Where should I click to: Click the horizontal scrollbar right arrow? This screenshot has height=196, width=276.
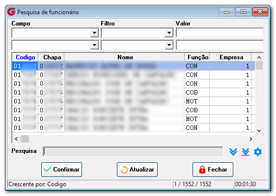tap(251, 139)
